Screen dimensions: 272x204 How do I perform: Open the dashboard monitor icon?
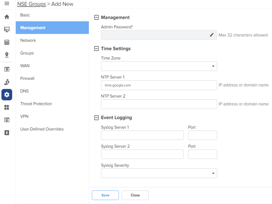pyautogui.click(x=7, y=30)
